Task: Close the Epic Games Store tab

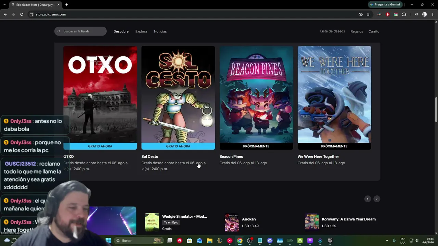Action: 59,5
